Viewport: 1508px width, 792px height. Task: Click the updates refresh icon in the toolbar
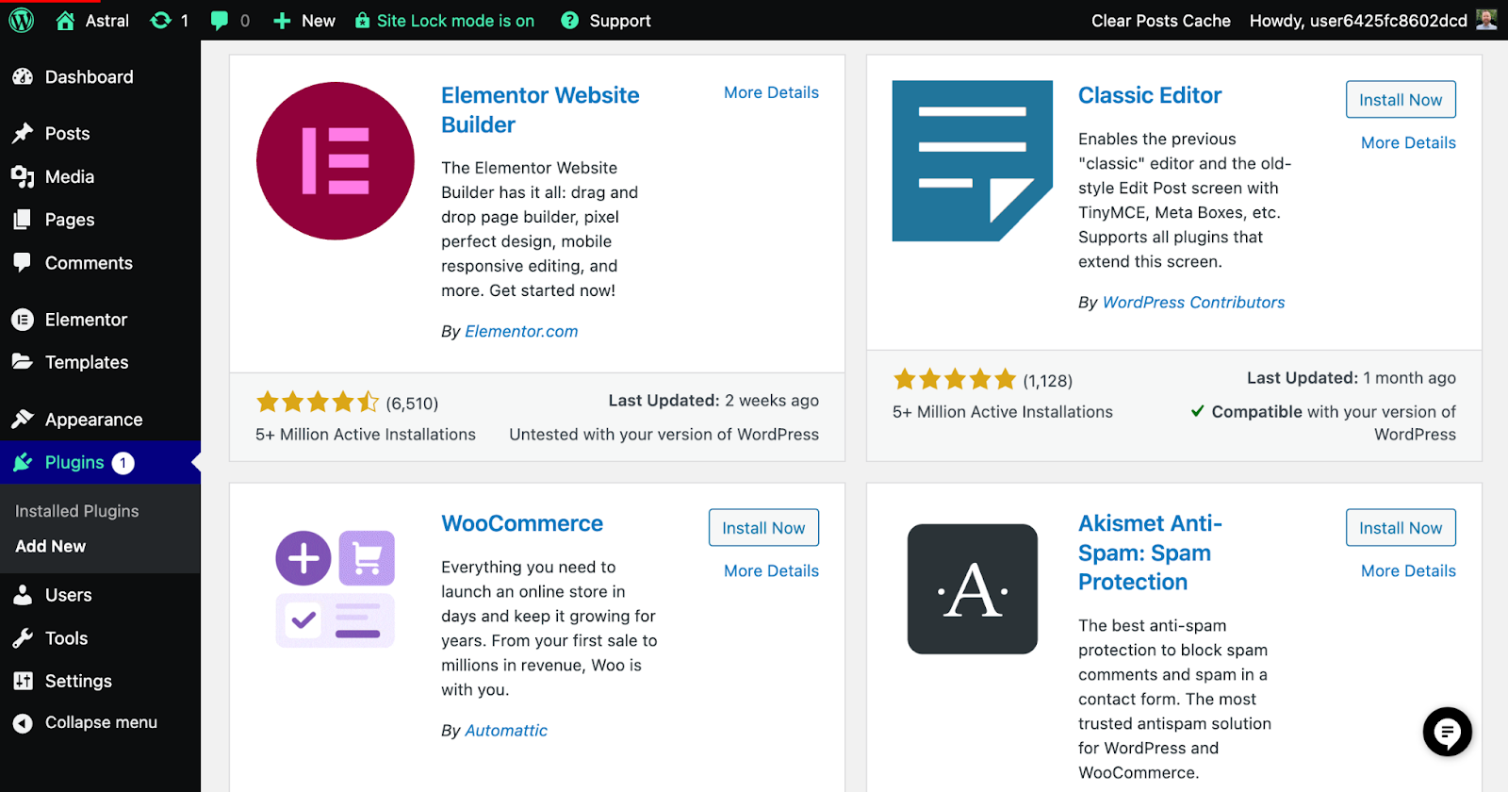pos(160,20)
